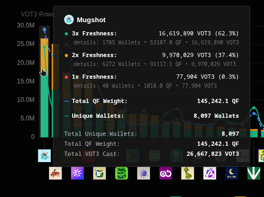264x197 pixels.
Task: Open the purple shopping bag app icon
Action: coord(210,173)
